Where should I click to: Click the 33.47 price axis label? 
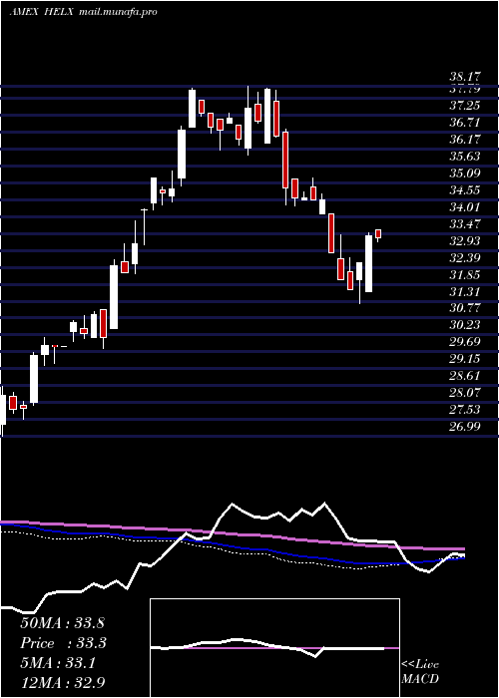click(x=465, y=224)
